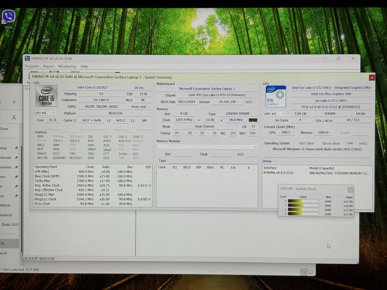Image resolution: width=387 pixels, height=290 pixels.
Task: Click the Prod. Unit field
Action: [x=139, y=107]
